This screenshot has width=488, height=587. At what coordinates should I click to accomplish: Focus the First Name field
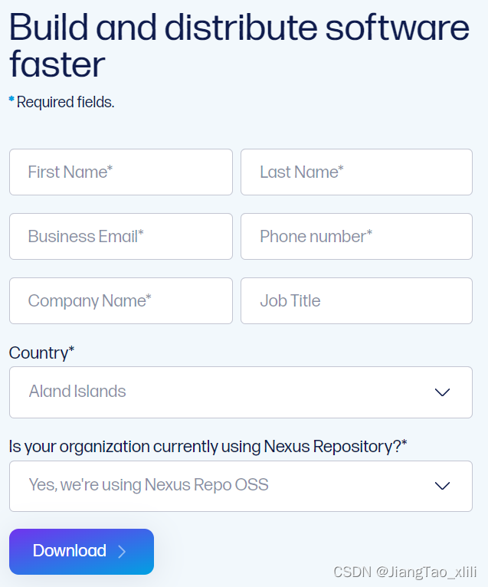120,172
